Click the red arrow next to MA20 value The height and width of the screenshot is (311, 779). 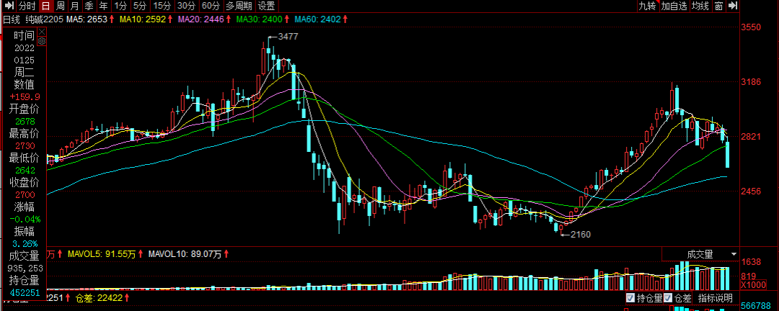pyautogui.click(x=229, y=19)
